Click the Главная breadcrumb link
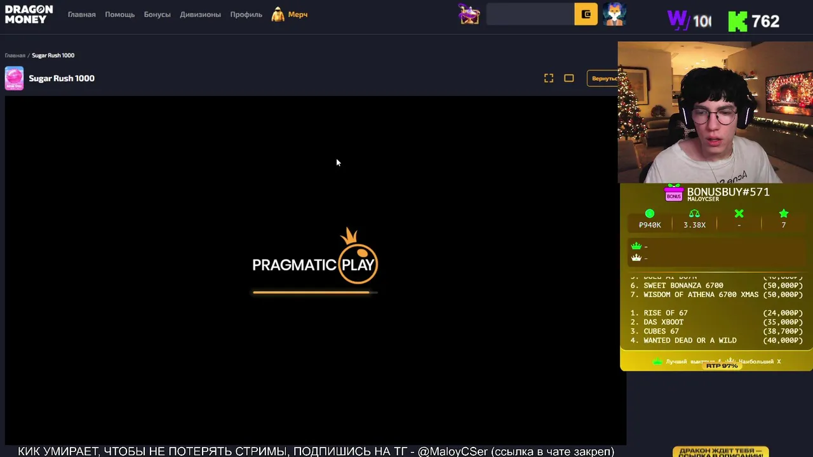 pos(15,55)
